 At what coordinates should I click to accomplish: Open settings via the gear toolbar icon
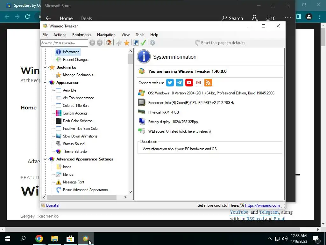(x=152, y=43)
